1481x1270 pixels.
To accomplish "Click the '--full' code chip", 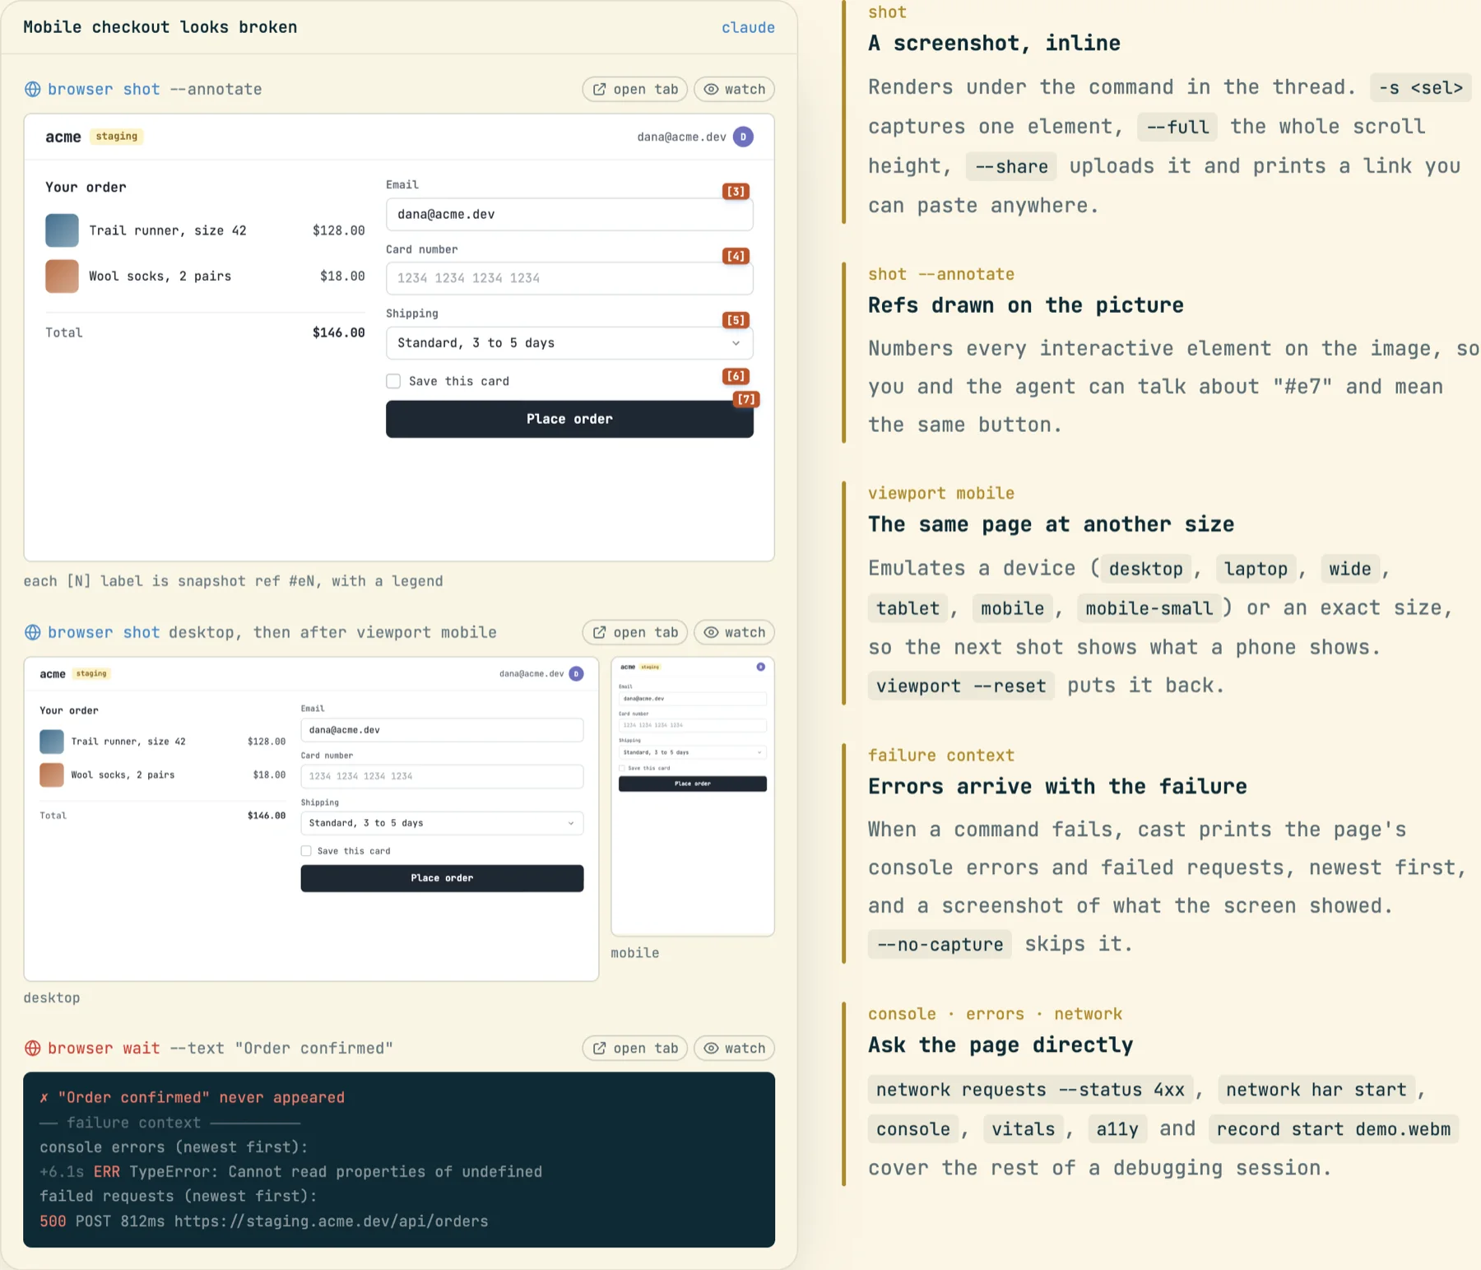I will (1177, 127).
